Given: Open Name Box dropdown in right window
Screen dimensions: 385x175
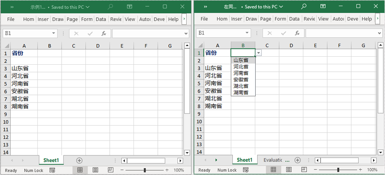Looking at the screenshot, I should pyautogui.click(x=247, y=33).
